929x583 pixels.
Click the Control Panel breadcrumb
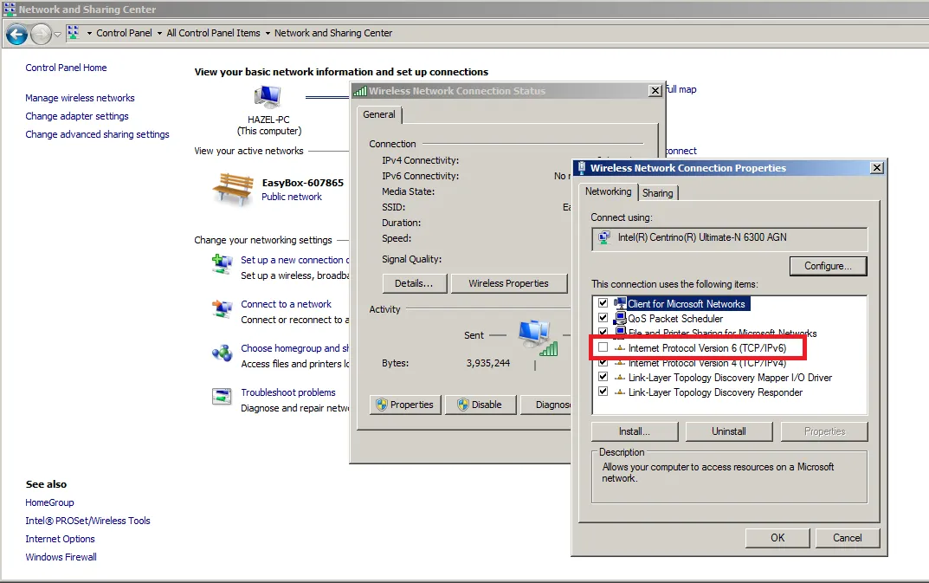(124, 33)
